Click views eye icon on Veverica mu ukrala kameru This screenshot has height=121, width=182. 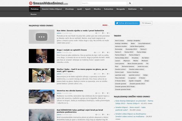96,93
